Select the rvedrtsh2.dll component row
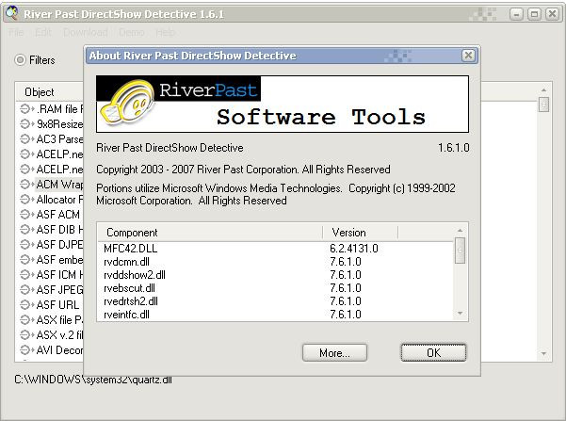 276,301
